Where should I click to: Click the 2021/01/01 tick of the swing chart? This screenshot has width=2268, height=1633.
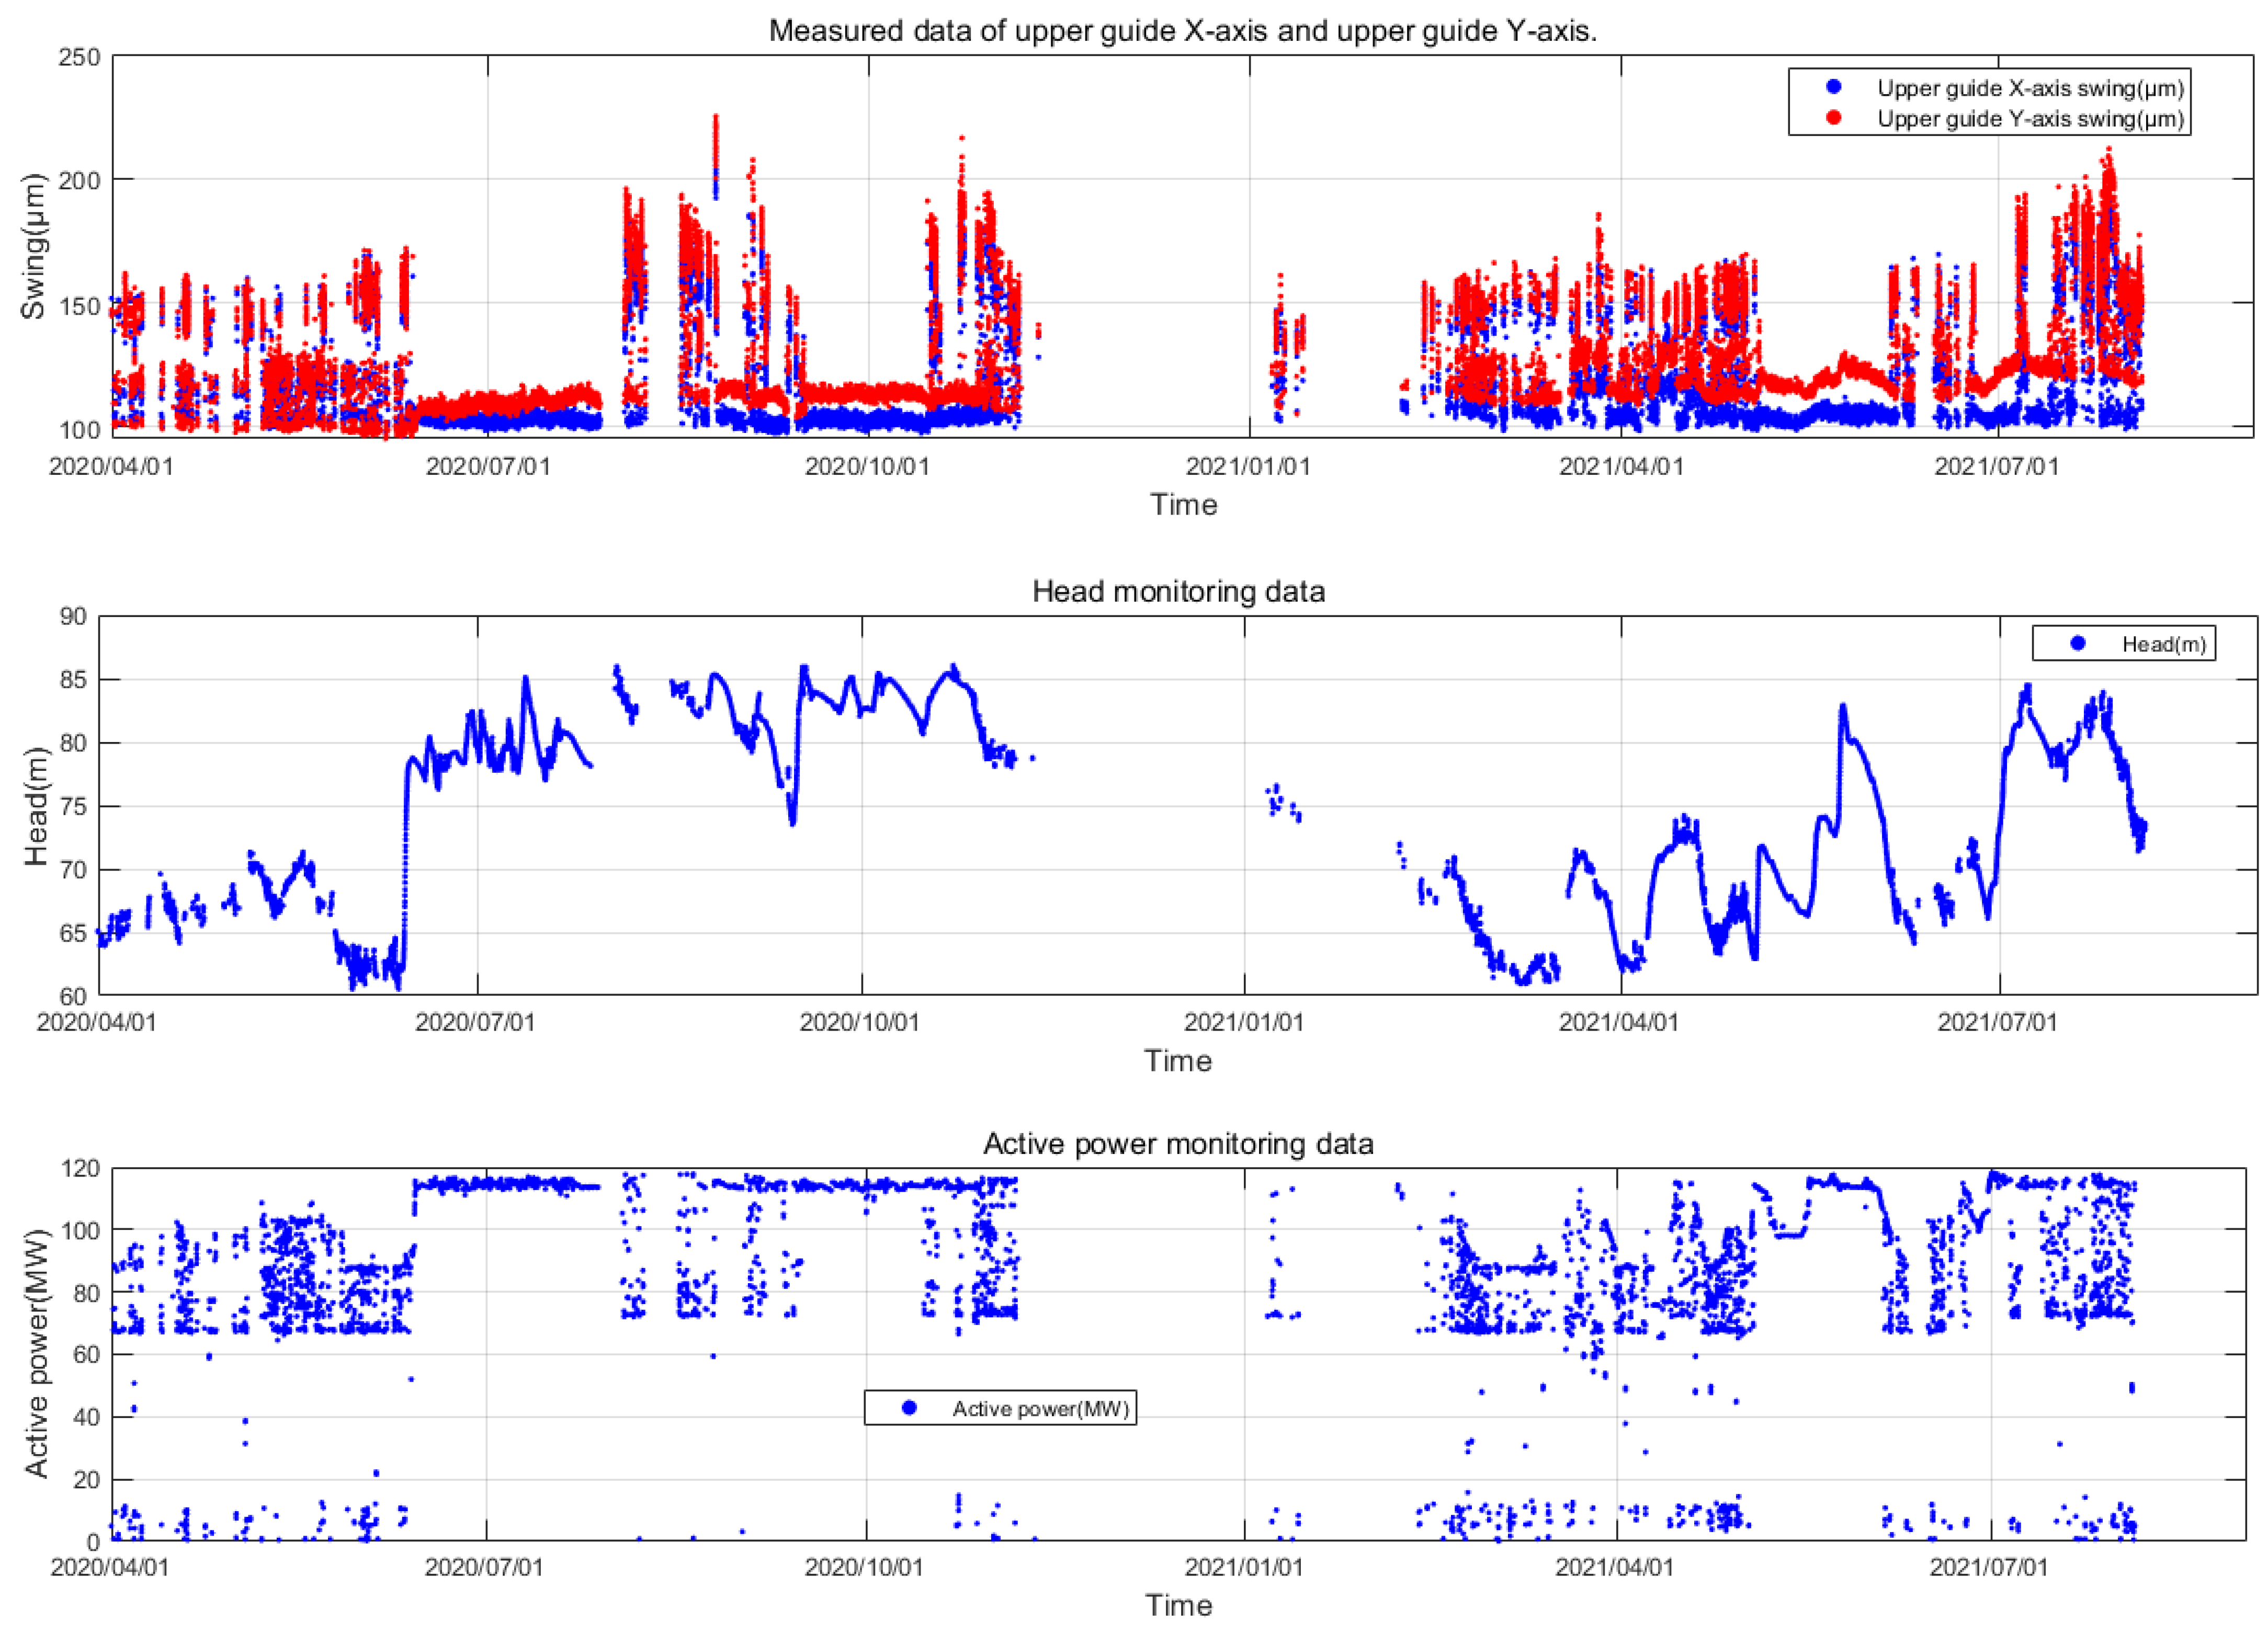coord(1247,467)
